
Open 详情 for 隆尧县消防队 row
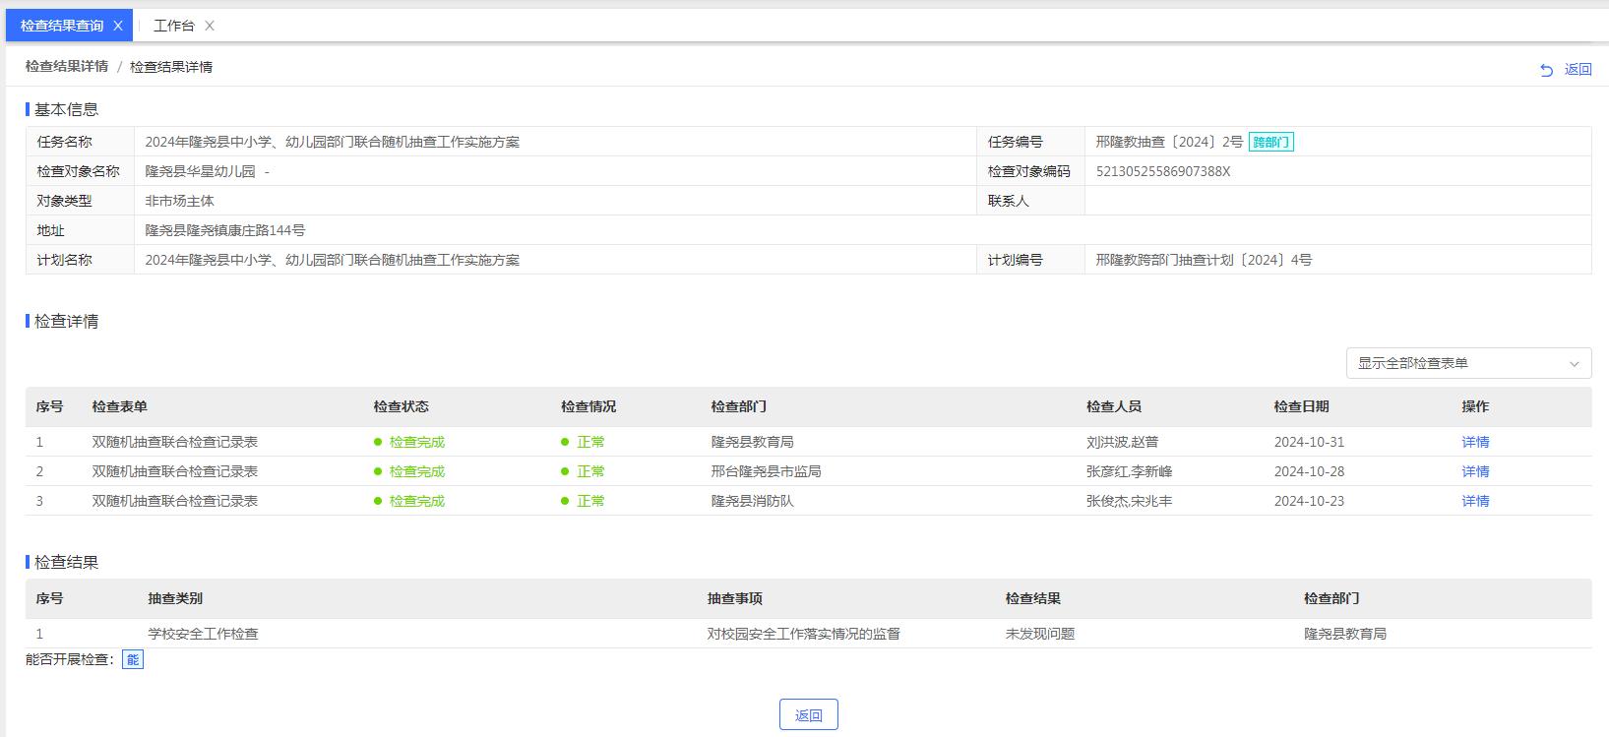point(1475,502)
